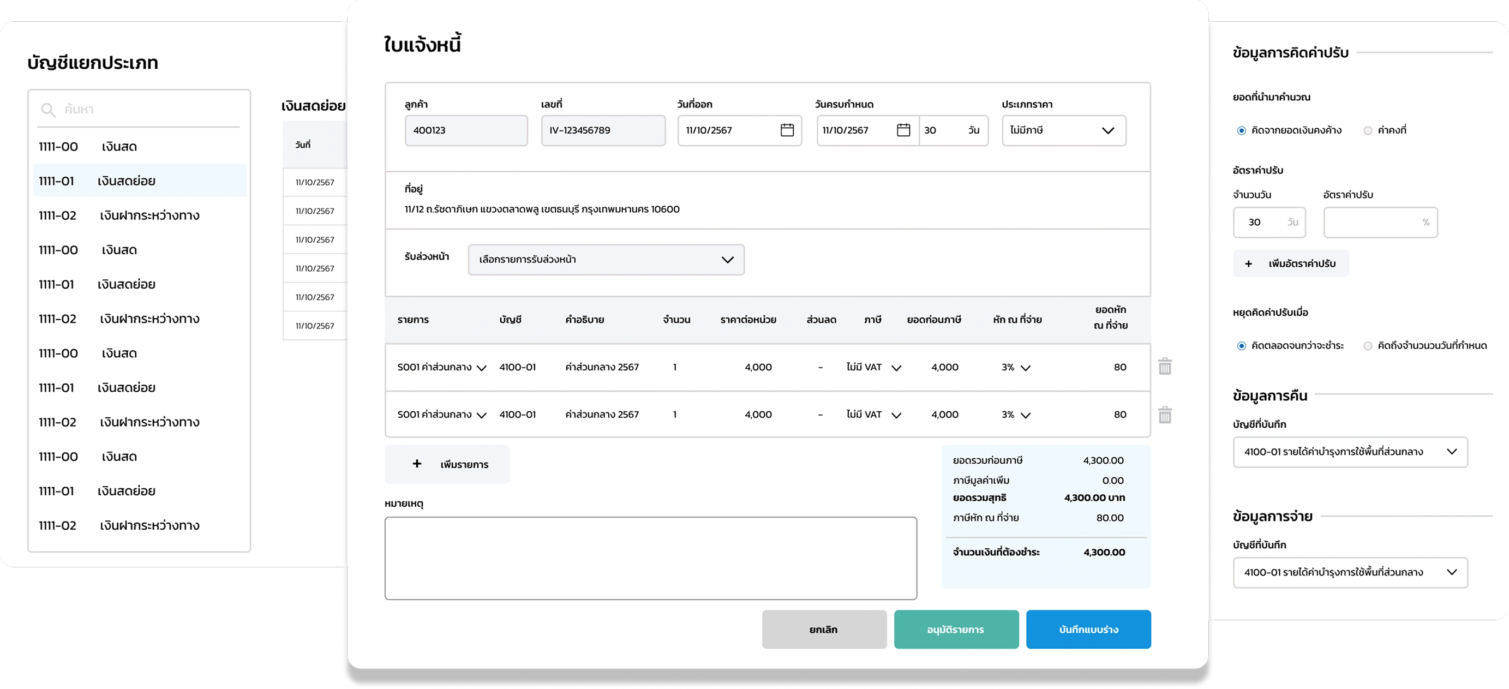Viewport: 1509px width, 689px height.
Task: Click 4100-01 account cell in first row
Action: pyautogui.click(x=517, y=367)
